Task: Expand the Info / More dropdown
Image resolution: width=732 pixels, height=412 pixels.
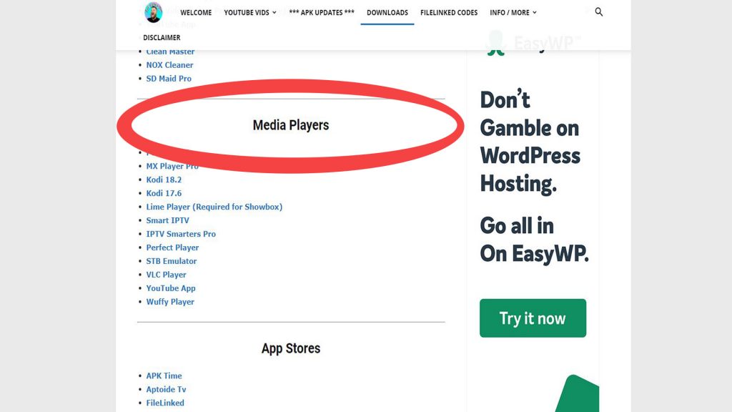Action: [513, 13]
